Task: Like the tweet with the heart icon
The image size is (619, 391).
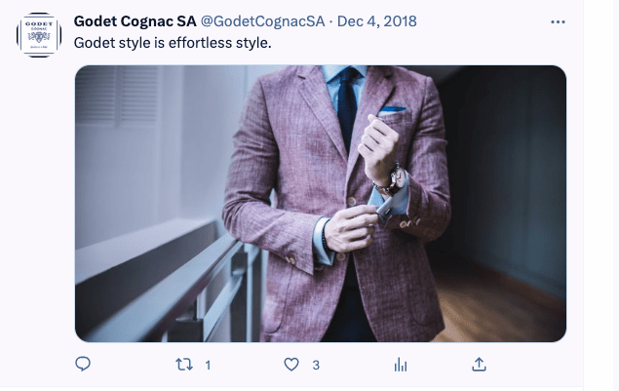Action: [x=290, y=365]
